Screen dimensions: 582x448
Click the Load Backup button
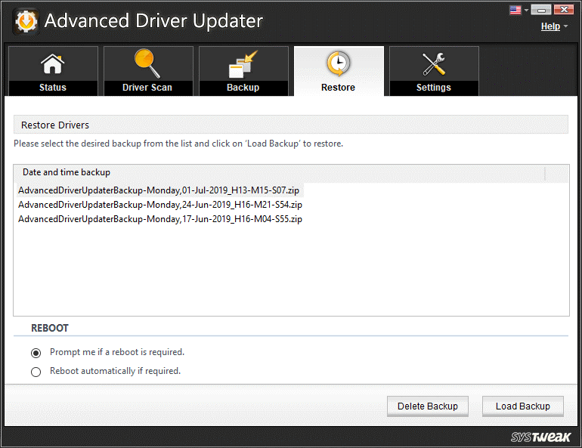tap(522, 406)
